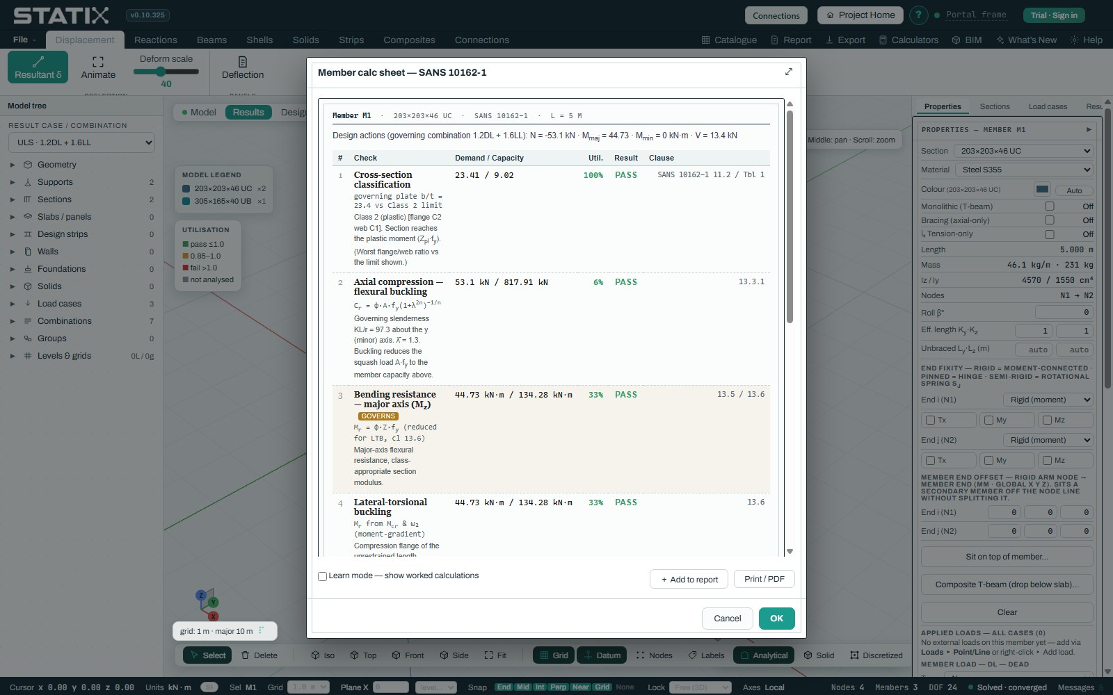This screenshot has width=1113, height=695.
Task: Toggle Datum display in bottom toolbar
Action: coord(602,655)
